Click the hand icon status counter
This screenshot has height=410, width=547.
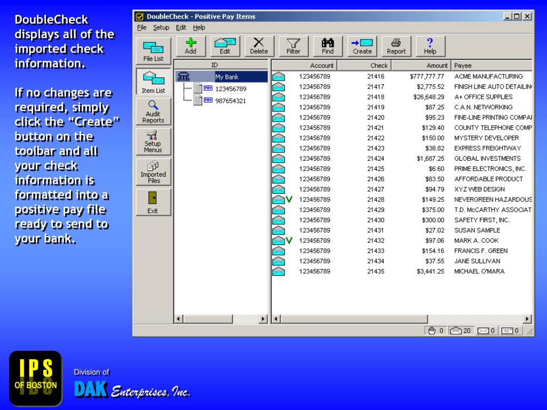pos(436,330)
